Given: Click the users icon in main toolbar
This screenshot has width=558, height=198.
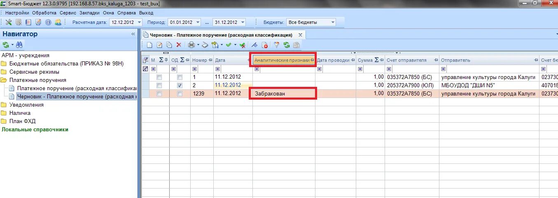Looking at the screenshot, I should pos(58,22).
